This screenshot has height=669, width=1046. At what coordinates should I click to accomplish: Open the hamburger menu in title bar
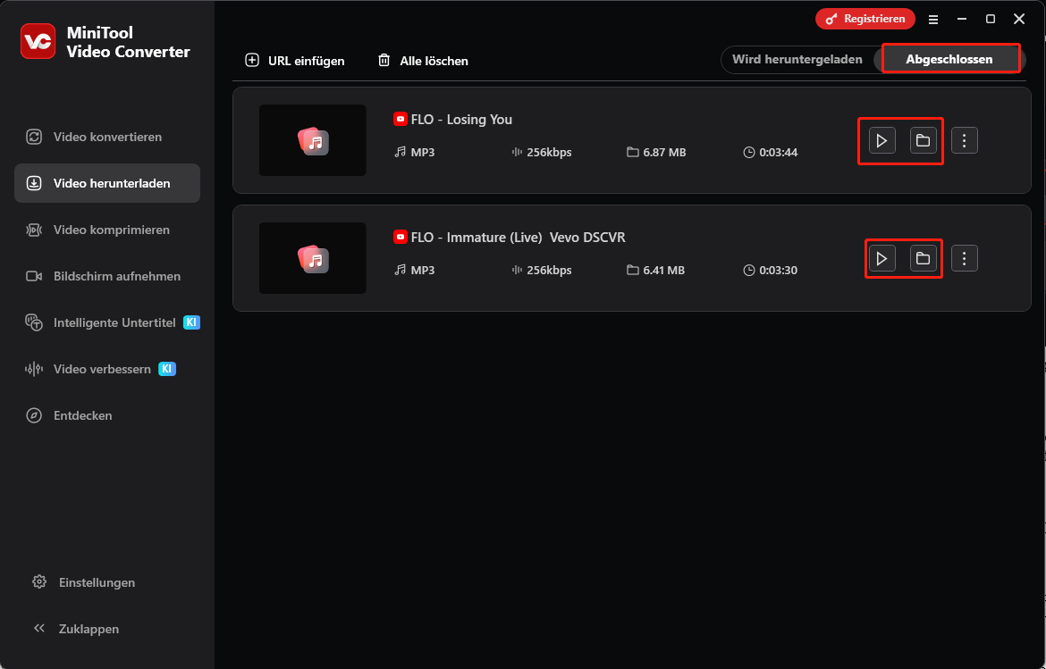(x=933, y=20)
